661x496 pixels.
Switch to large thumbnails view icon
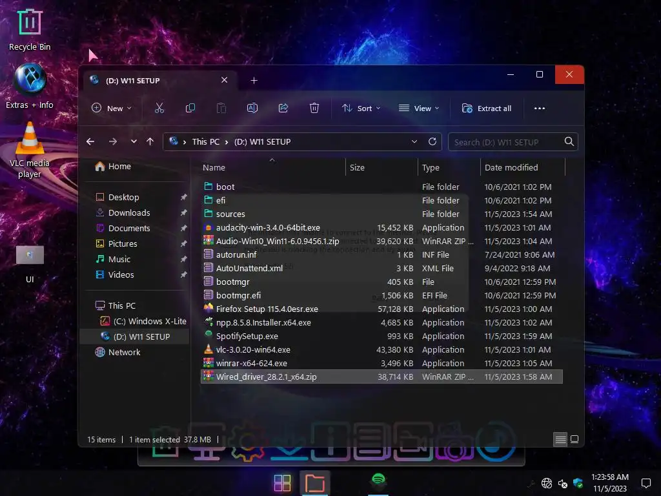574,439
